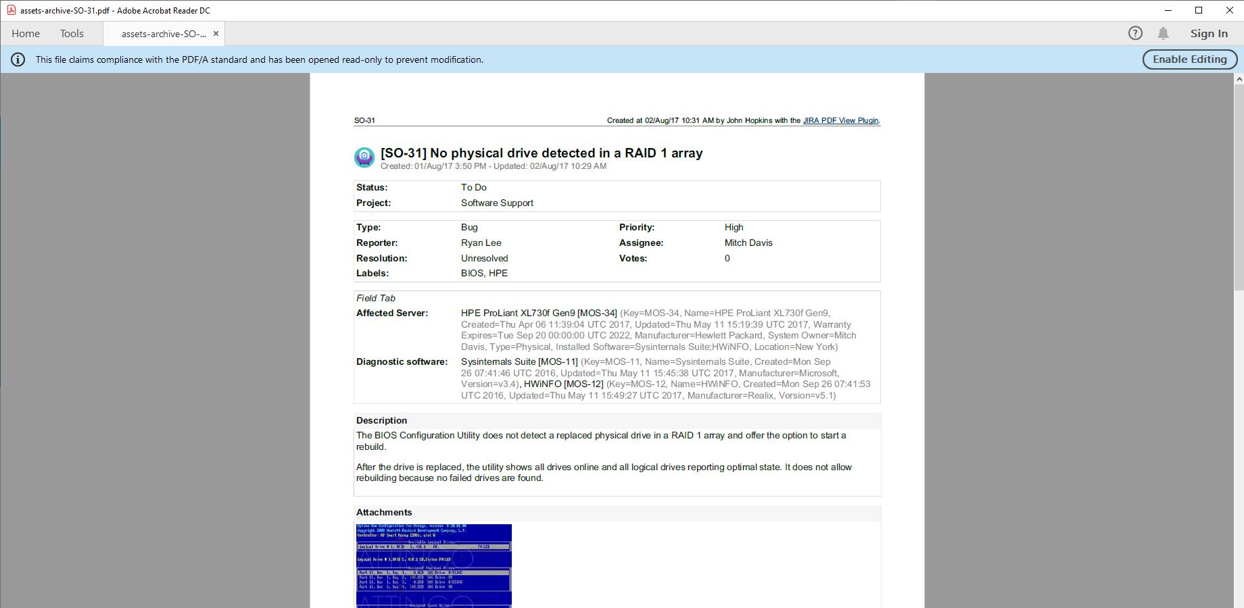
Task: Open the Help question mark icon
Action: tap(1136, 33)
